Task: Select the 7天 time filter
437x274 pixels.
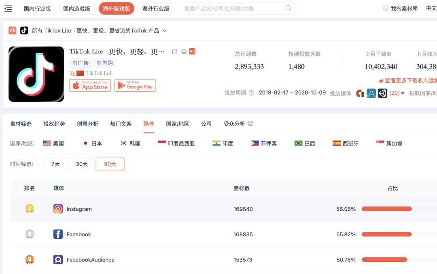Action: pos(55,164)
